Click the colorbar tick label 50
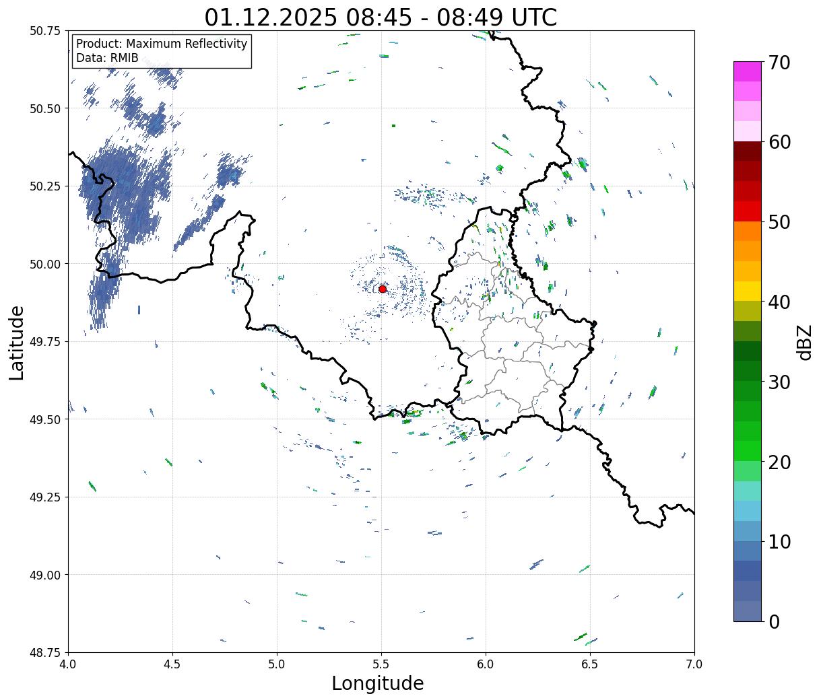Viewport: 821px width, 700px height. [779, 222]
